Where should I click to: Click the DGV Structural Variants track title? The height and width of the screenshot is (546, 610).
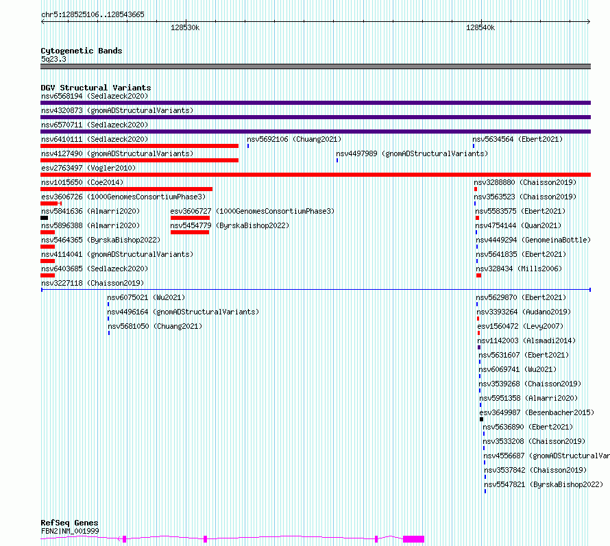pyautogui.click(x=96, y=88)
